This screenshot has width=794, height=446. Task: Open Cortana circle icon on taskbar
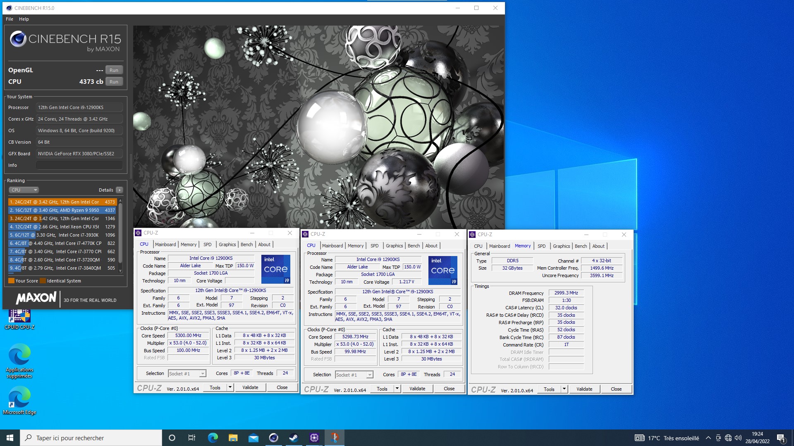172,438
